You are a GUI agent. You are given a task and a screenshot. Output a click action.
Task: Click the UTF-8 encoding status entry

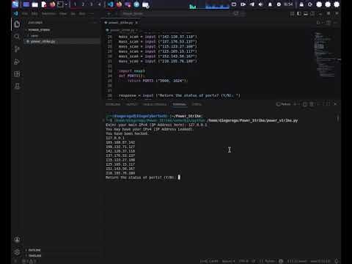pyautogui.click(x=243, y=261)
